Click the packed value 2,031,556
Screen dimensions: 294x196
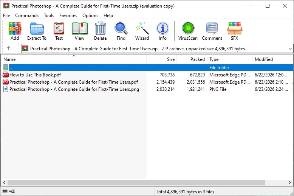coord(196,82)
